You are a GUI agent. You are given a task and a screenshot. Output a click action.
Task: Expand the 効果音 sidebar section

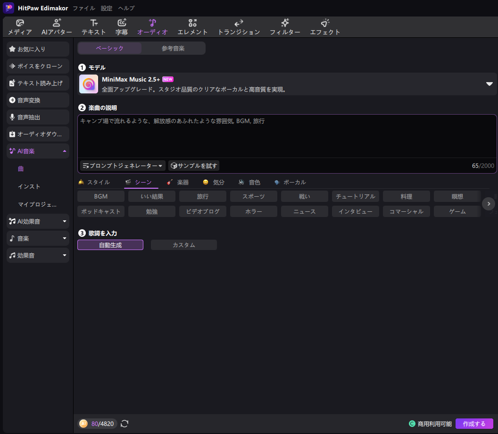[x=65, y=255]
